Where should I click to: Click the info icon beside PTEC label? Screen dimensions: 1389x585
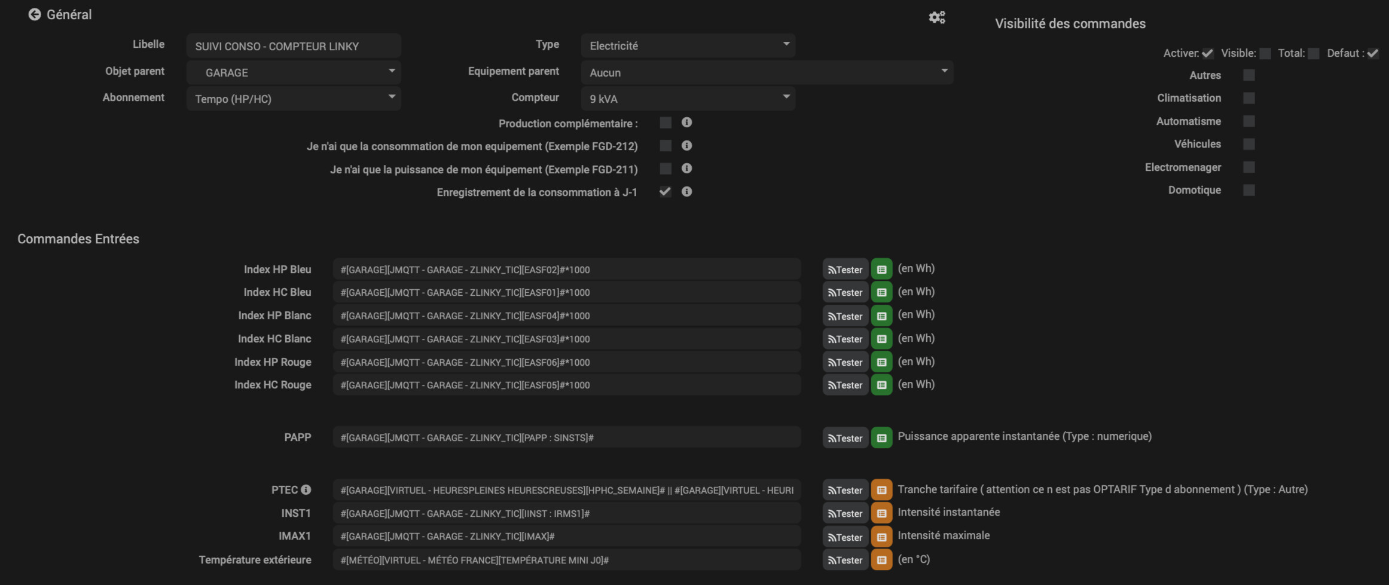pos(306,490)
